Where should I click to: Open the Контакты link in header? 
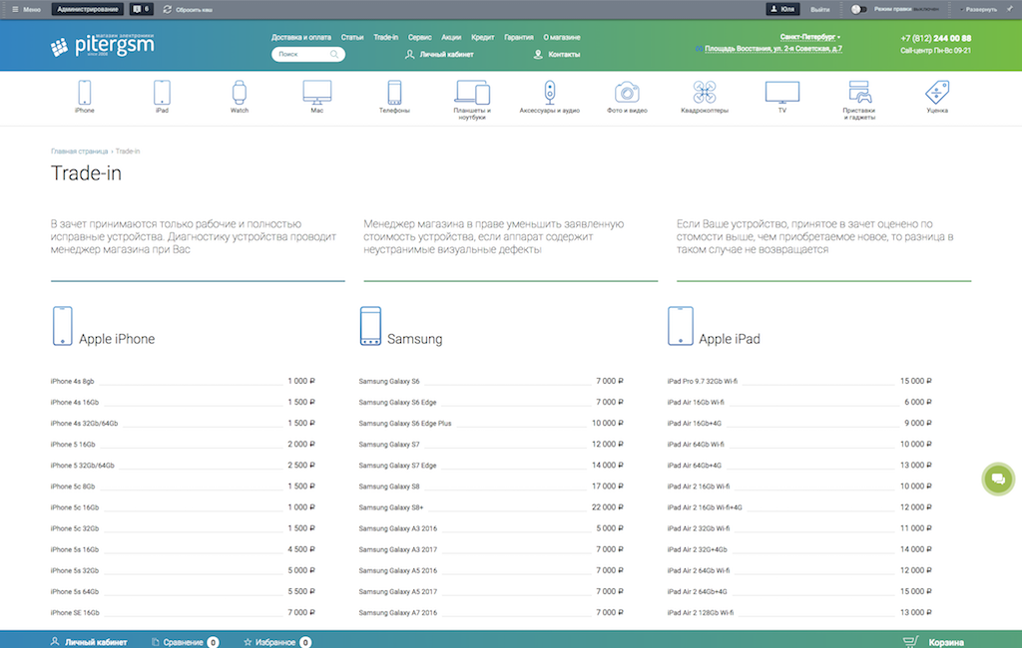(564, 55)
